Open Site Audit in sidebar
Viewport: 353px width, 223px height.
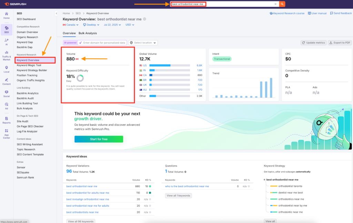point(22,121)
